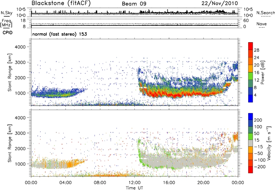Viewport: 275px width, 190px height.
Task: Click the 'Power [dB]' colorbar label
Action: pyautogui.click(x=262, y=72)
